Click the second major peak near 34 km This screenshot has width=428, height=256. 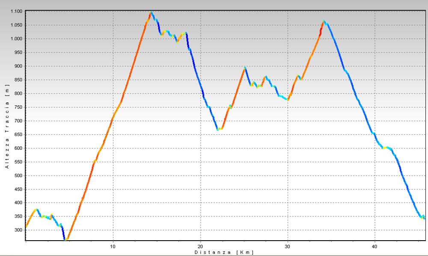[x=324, y=21]
